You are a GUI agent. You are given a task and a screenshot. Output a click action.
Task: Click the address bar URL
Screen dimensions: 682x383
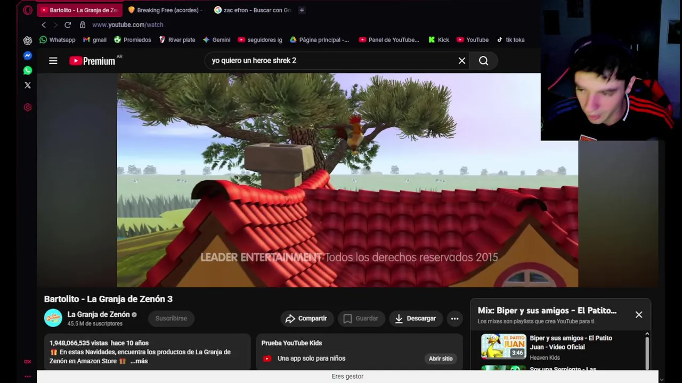(128, 25)
